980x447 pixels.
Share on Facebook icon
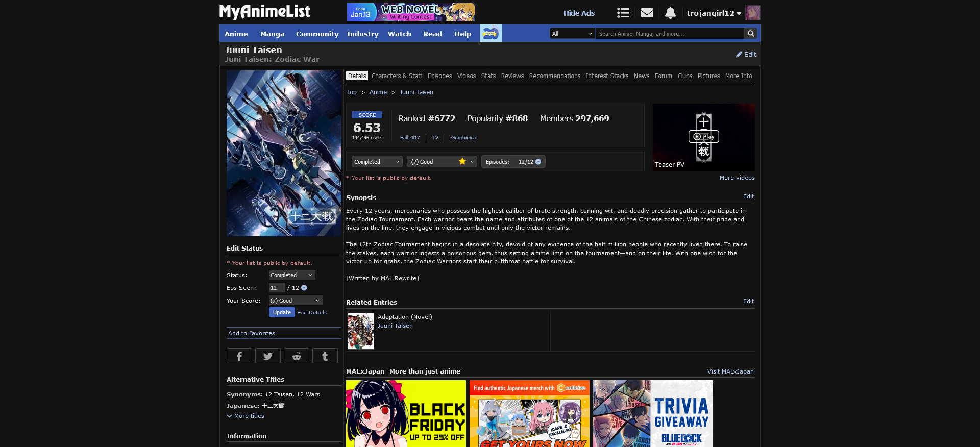[x=239, y=356]
